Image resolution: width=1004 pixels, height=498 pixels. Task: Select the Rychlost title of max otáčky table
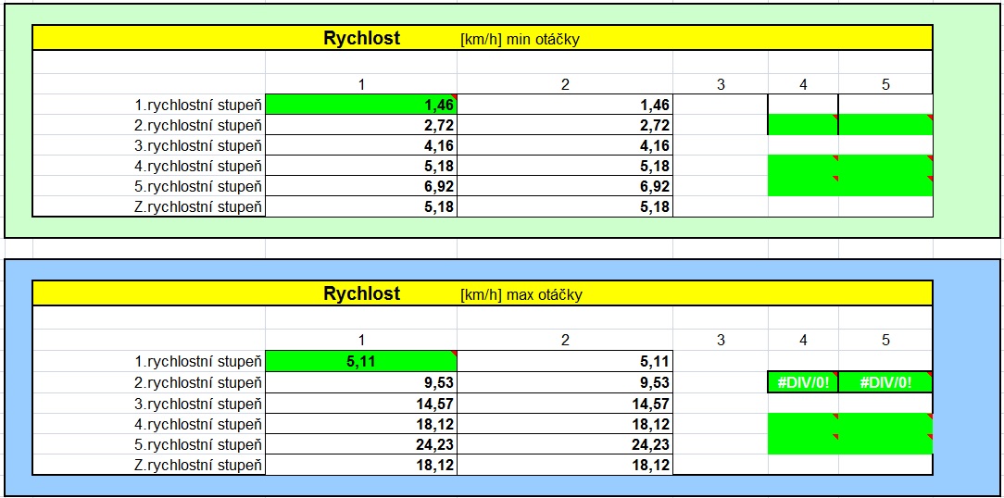(362, 293)
